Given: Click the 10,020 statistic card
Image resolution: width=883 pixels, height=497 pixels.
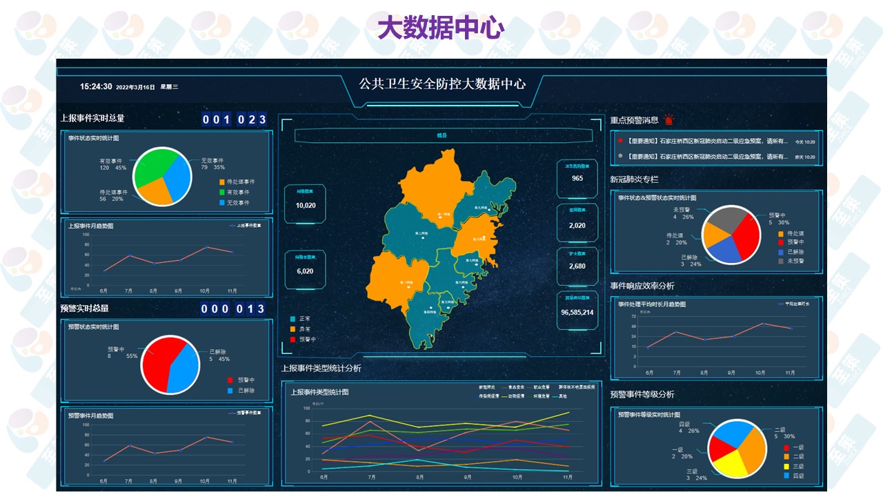Looking at the screenshot, I should [305, 204].
